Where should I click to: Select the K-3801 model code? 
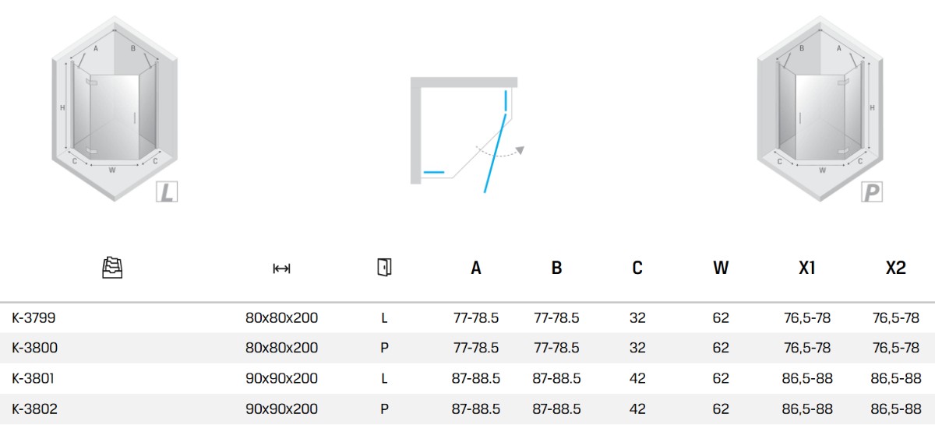coord(34,378)
